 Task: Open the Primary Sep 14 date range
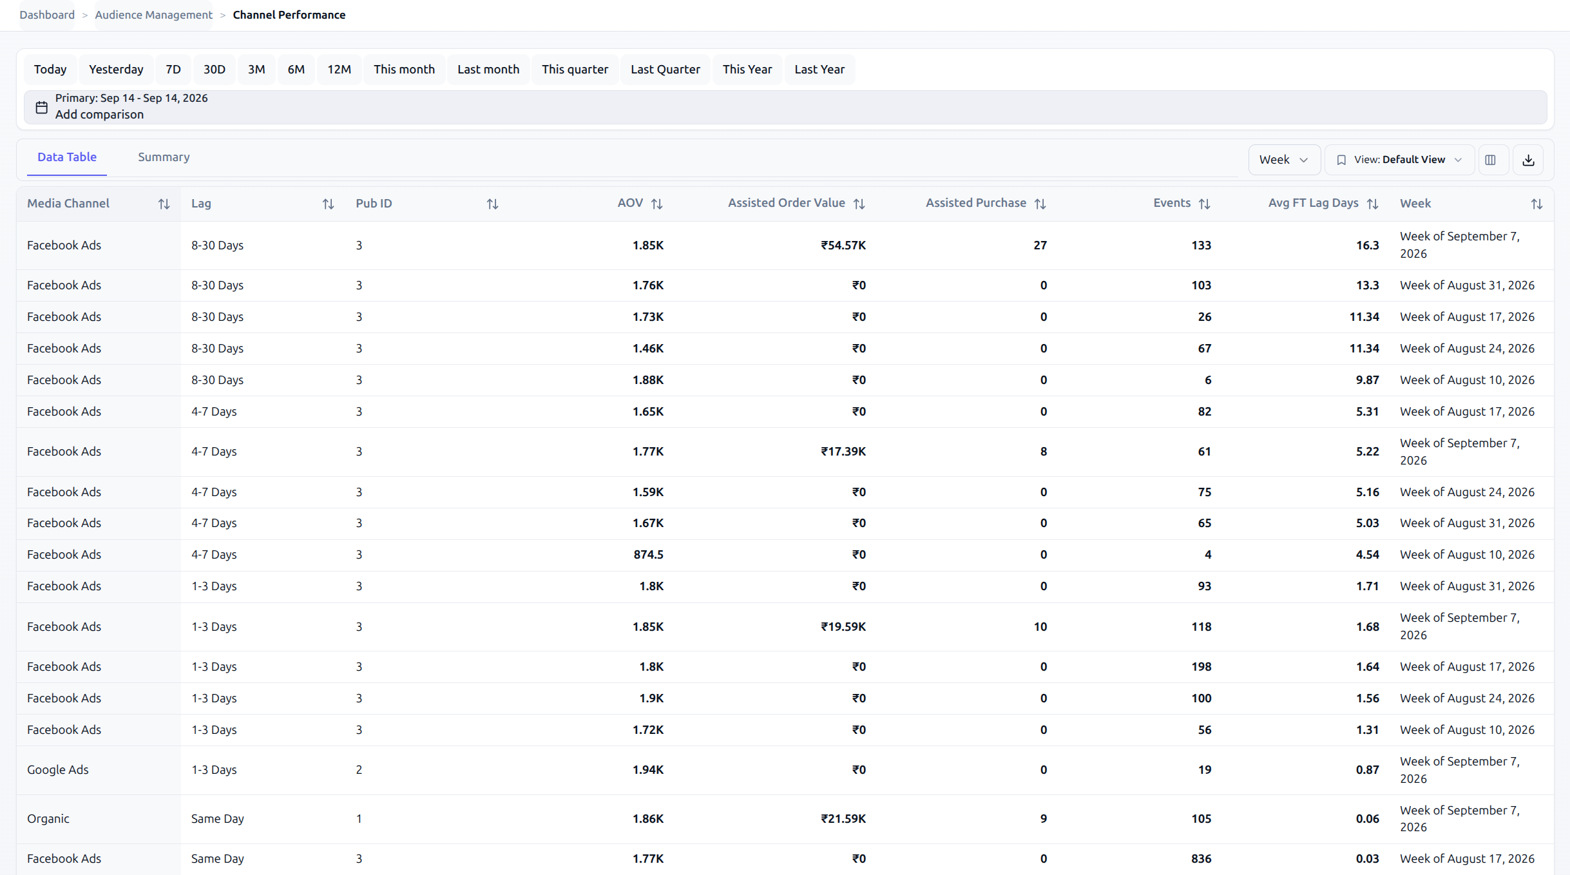[131, 98]
